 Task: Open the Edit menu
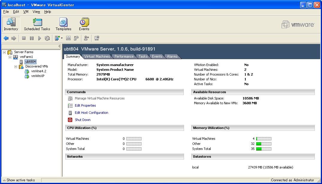point(16,12)
